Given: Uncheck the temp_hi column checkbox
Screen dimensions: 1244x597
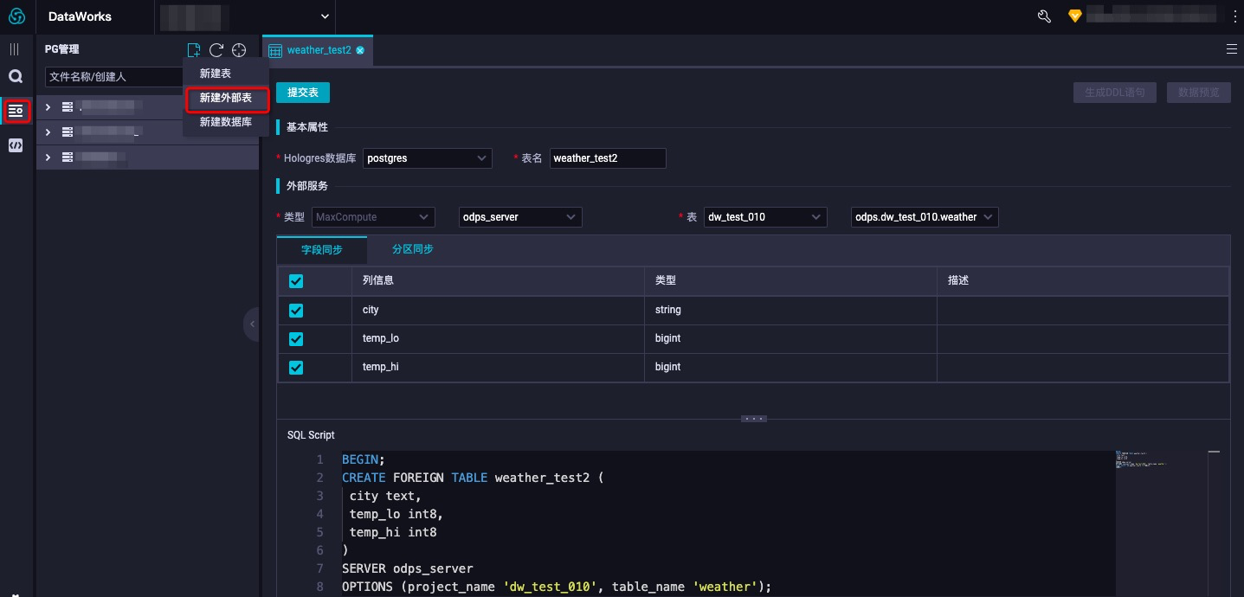Looking at the screenshot, I should tap(296, 367).
